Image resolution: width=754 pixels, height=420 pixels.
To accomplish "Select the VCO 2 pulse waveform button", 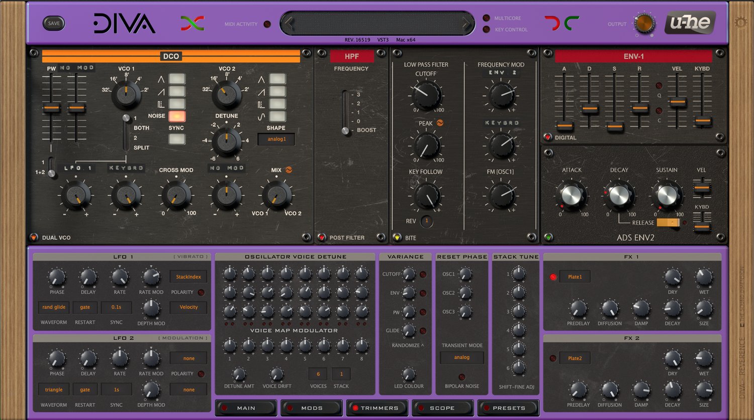I will point(277,104).
